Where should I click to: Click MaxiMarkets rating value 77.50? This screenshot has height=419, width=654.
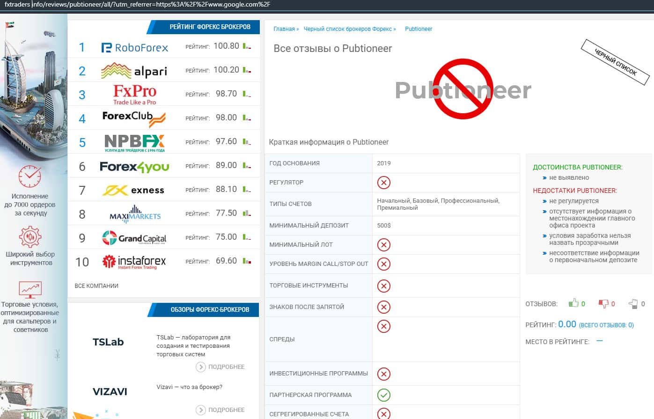coord(227,213)
